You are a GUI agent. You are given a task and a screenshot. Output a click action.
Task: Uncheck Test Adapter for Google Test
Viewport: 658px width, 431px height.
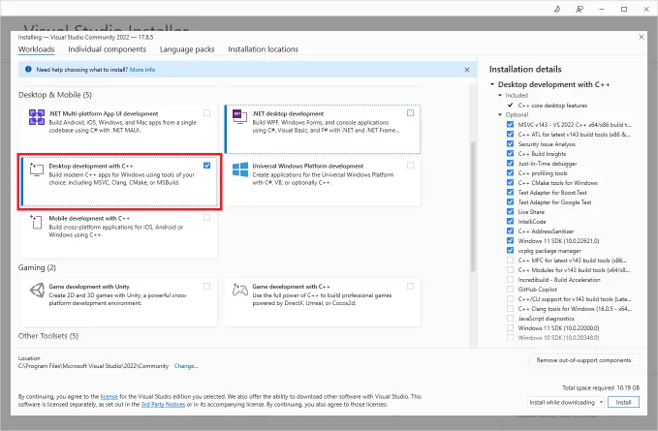[x=510, y=201]
